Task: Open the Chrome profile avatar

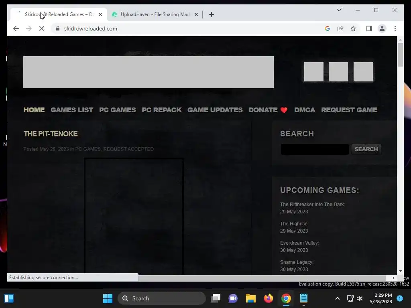Action: click(382, 28)
